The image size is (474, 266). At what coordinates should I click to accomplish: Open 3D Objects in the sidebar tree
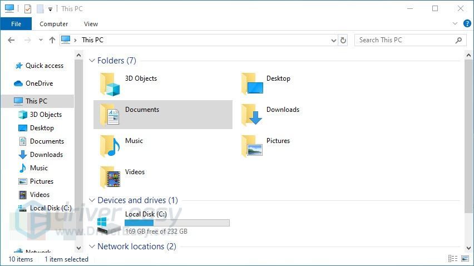pos(46,115)
